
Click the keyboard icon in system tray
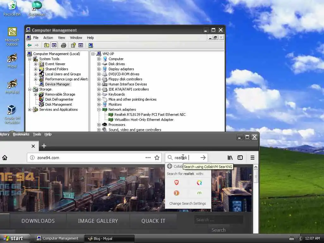point(292,239)
